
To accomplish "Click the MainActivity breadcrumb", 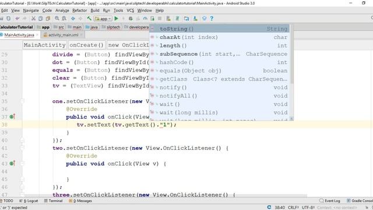I will pos(44,45).
